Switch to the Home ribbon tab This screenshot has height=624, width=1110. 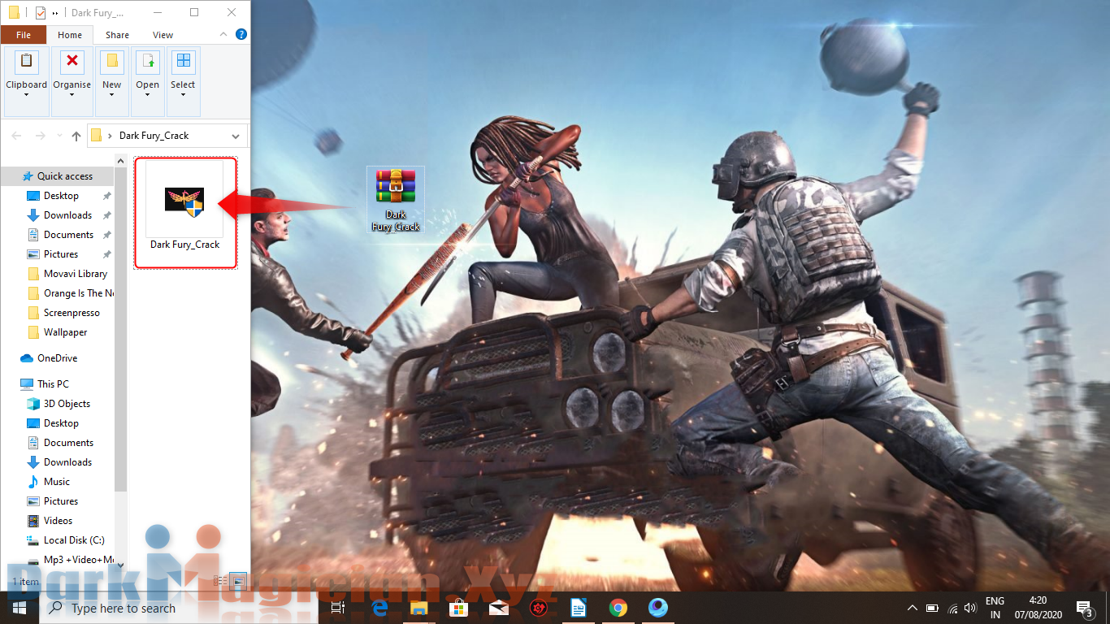[x=70, y=35]
